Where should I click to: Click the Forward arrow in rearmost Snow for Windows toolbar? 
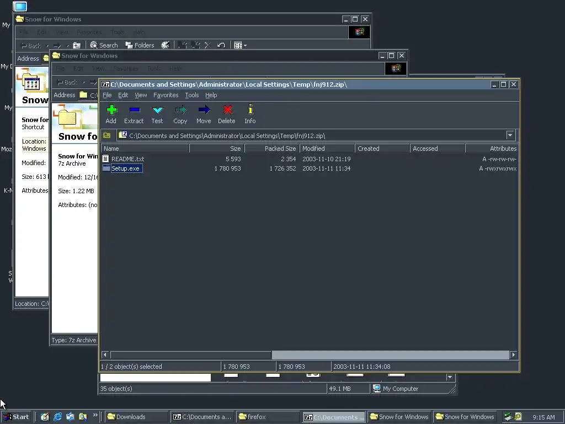point(57,45)
